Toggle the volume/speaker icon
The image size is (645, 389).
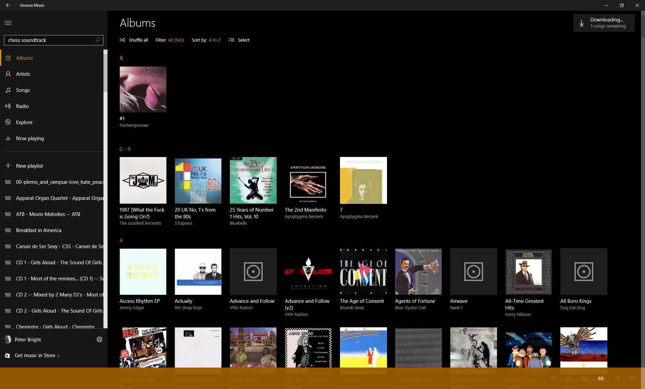[601, 378]
